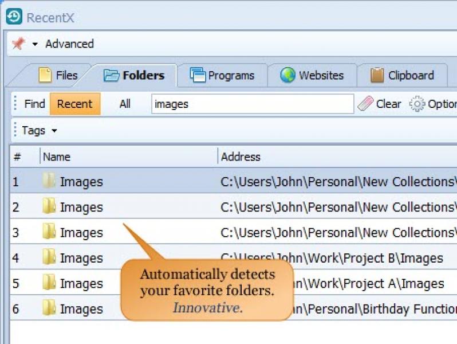Click the Files tab page icon
The height and width of the screenshot is (344, 457).
click(x=45, y=75)
